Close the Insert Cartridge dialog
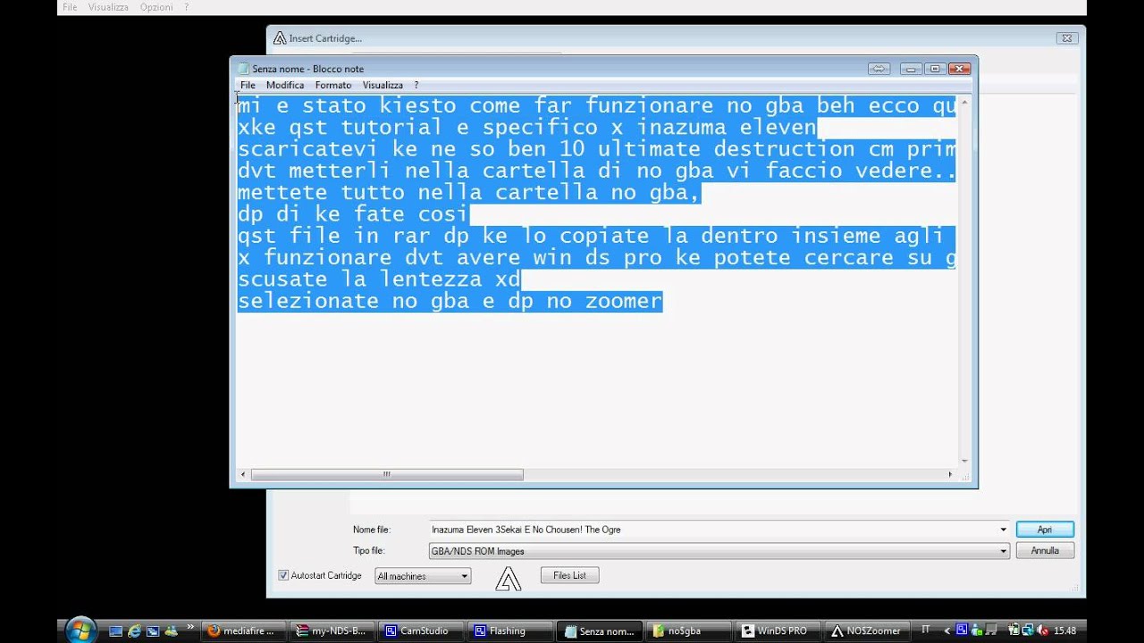1144x643 pixels. coord(1065,38)
